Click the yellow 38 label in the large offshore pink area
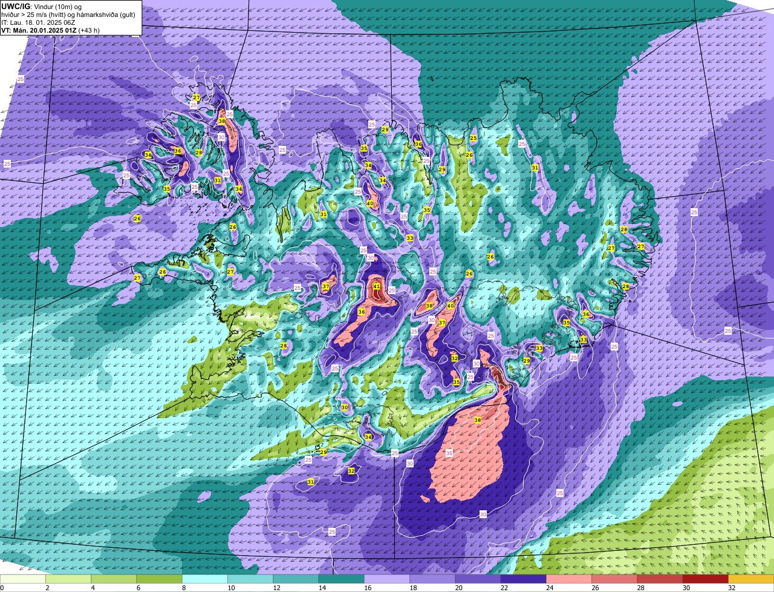The height and width of the screenshot is (592, 774). [478, 420]
